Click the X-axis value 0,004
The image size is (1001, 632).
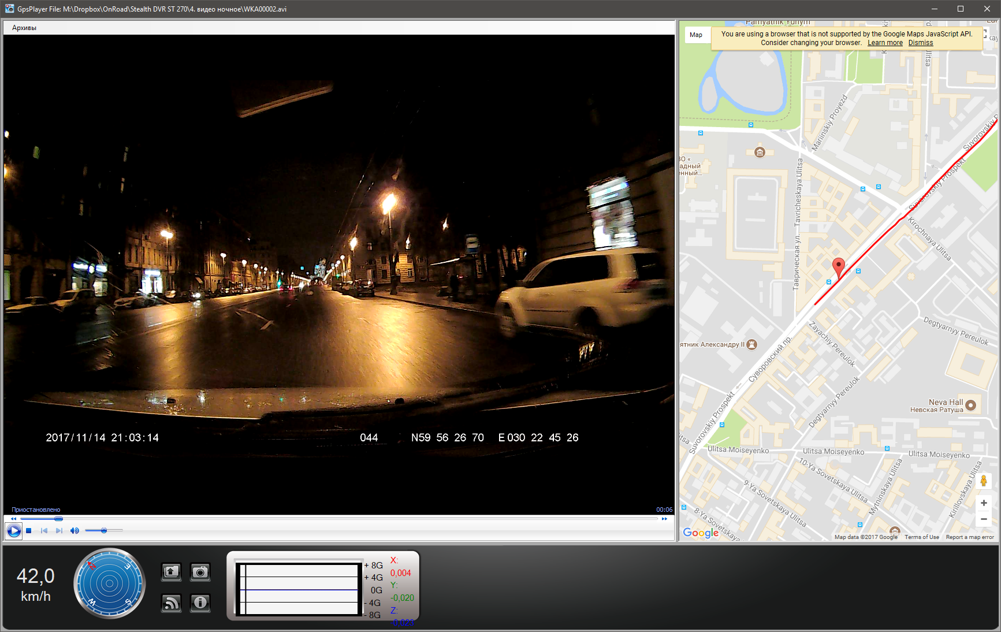coord(401,573)
